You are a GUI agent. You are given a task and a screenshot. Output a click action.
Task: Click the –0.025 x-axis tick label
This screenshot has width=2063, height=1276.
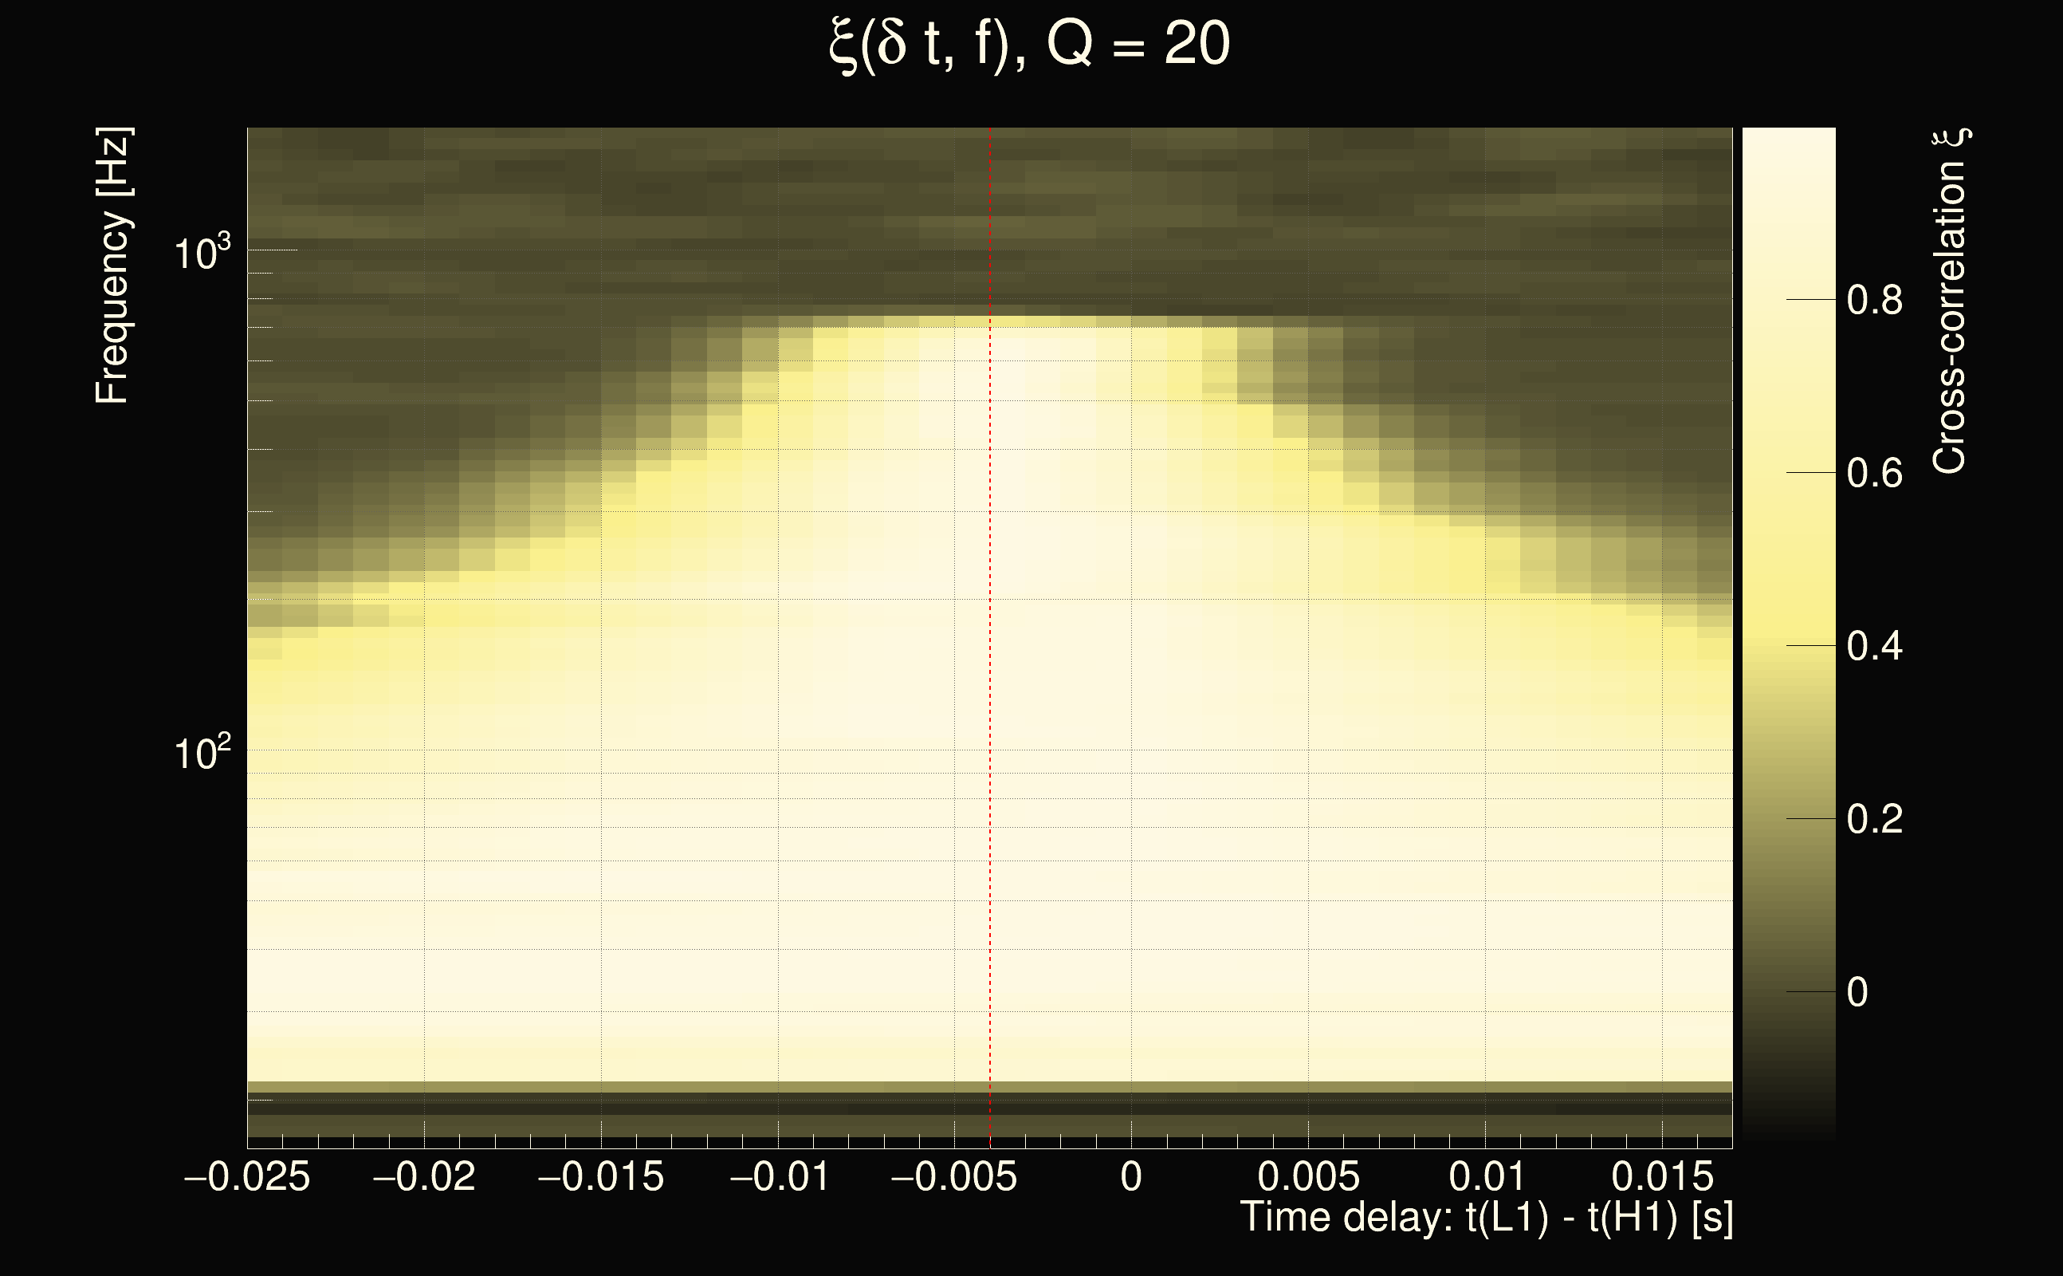(247, 1177)
